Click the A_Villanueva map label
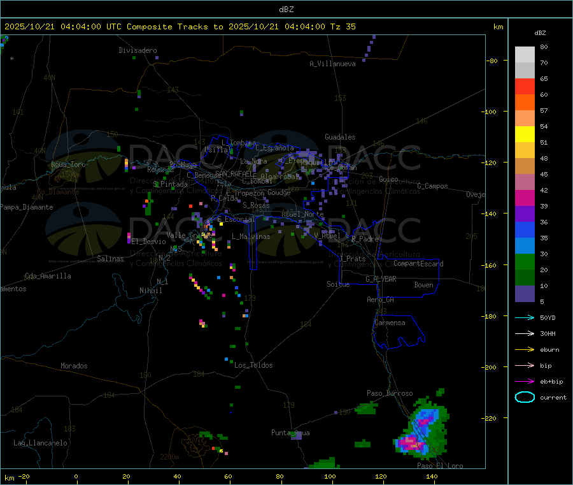 click(x=332, y=64)
